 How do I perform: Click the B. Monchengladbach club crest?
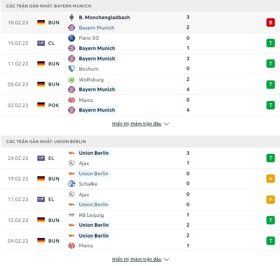tap(71, 17)
